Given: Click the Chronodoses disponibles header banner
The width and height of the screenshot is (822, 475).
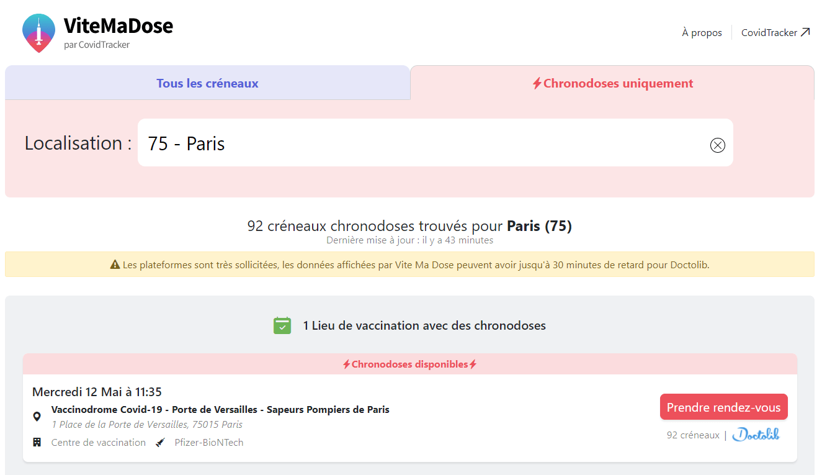Looking at the screenshot, I should click(x=411, y=364).
